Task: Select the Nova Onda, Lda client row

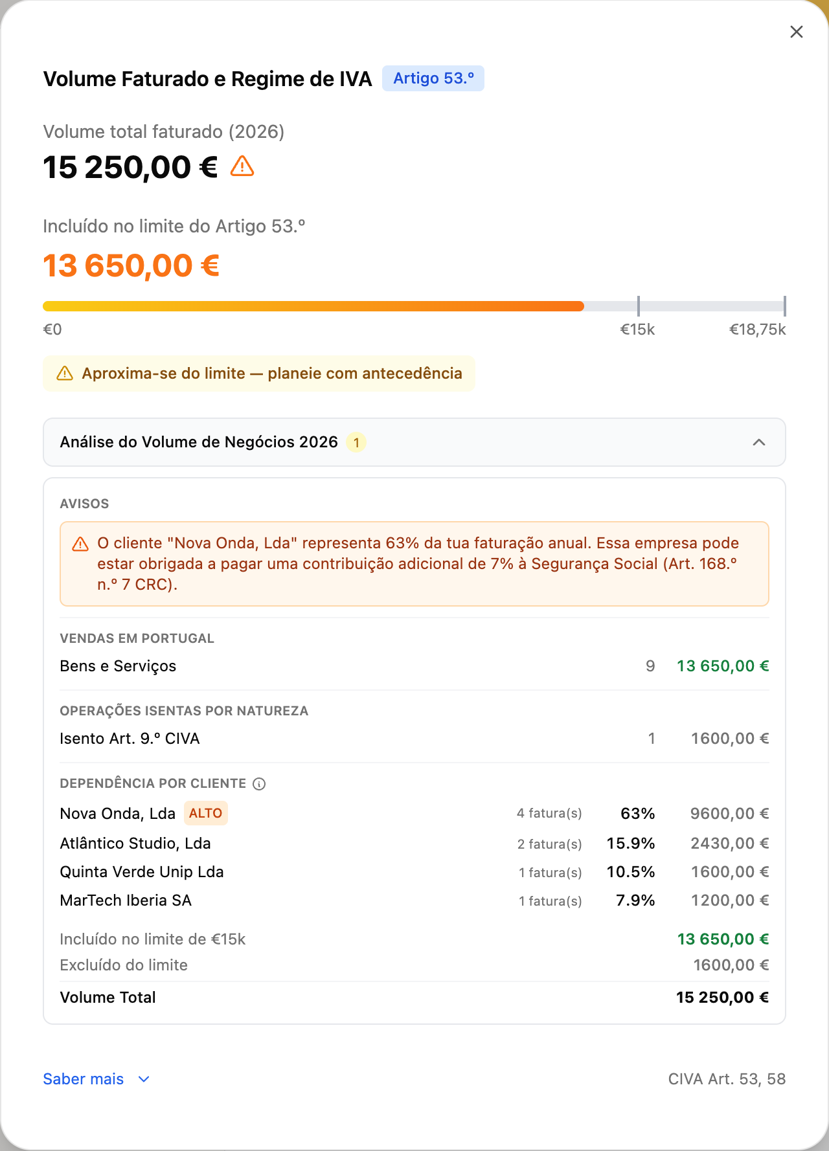Action: pyautogui.click(x=414, y=814)
